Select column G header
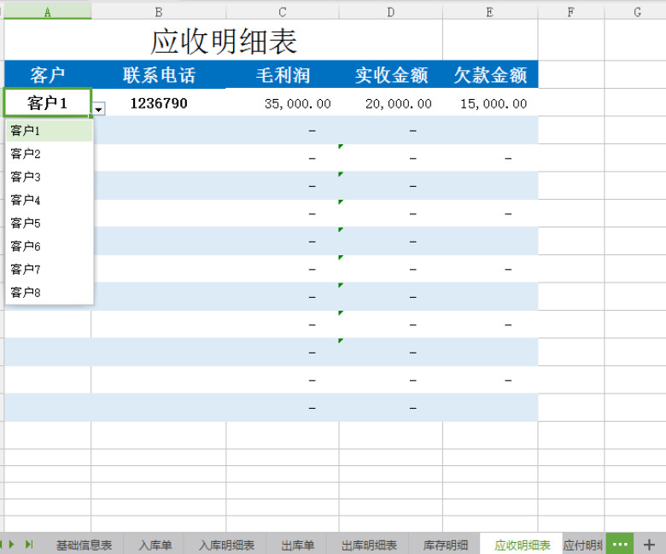Screen dimensions: 666x554 click(x=637, y=12)
